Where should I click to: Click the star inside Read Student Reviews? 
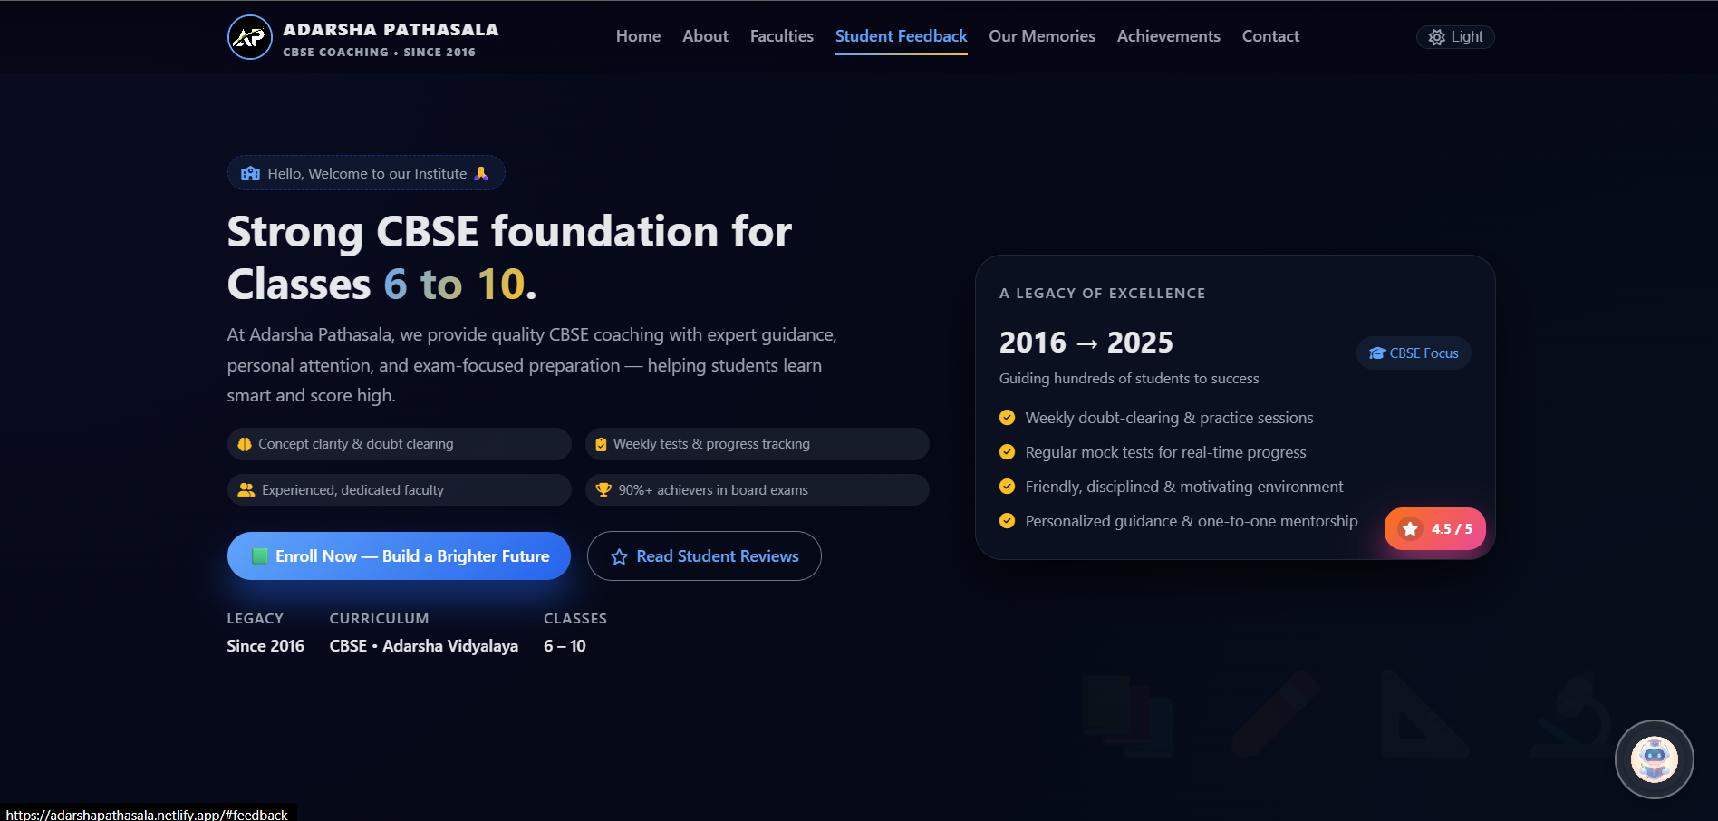619,555
